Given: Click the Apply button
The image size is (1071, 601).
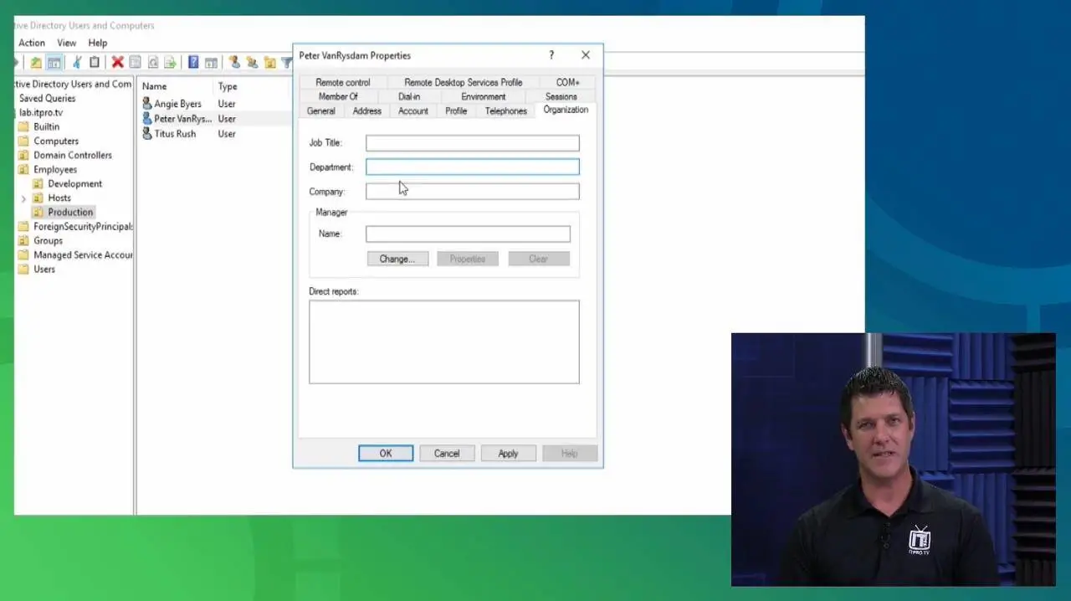Looking at the screenshot, I should point(508,453).
